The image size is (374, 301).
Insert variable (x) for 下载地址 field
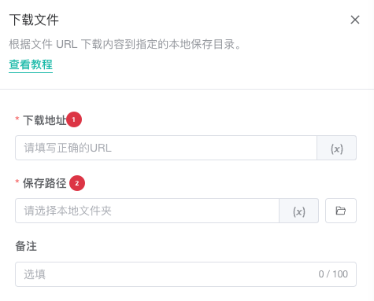(337, 148)
